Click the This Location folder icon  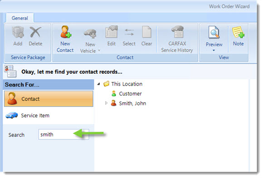tap(106, 84)
